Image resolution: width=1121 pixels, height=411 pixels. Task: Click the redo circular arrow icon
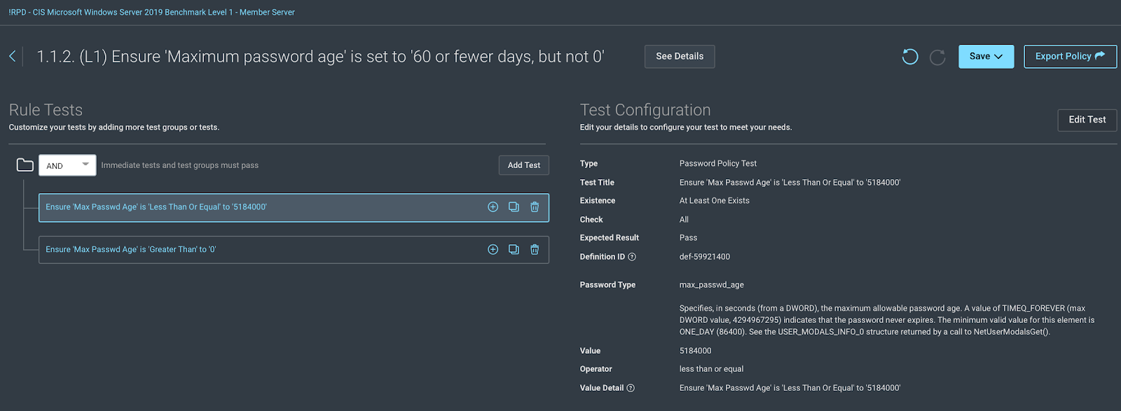[937, 57]
